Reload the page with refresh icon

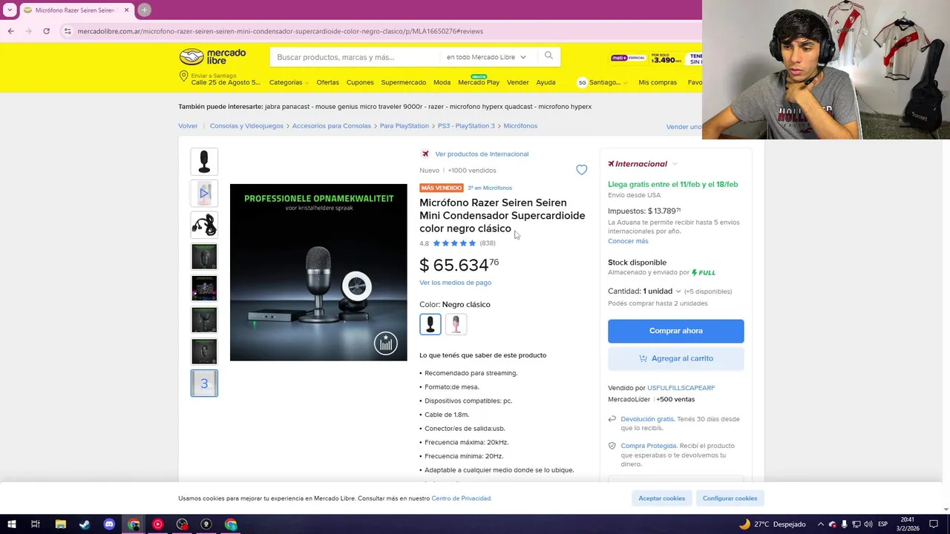tap(46, 31)
